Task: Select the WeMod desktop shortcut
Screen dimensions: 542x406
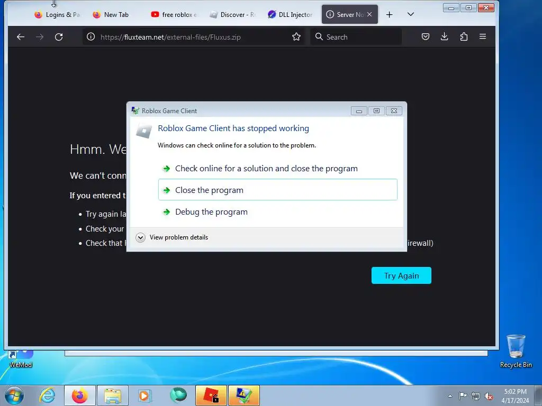Action: point(21,359)
